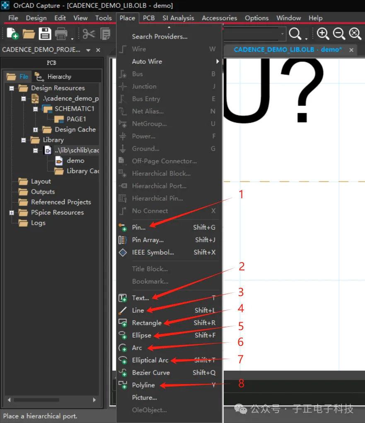Switch to the File tab in project panel
The image size is (365, 423).
click(x=18, y=77)
